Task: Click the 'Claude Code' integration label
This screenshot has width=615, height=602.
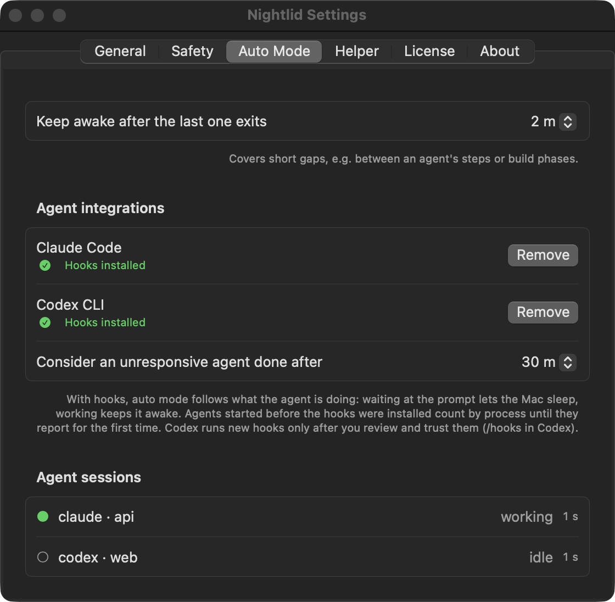Action: click(x=79, y=248)
